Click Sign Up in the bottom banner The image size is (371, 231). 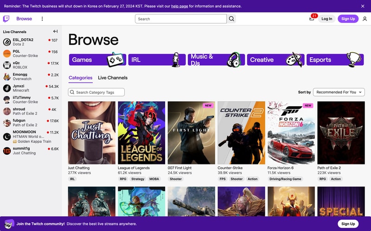tap(348, 224)
